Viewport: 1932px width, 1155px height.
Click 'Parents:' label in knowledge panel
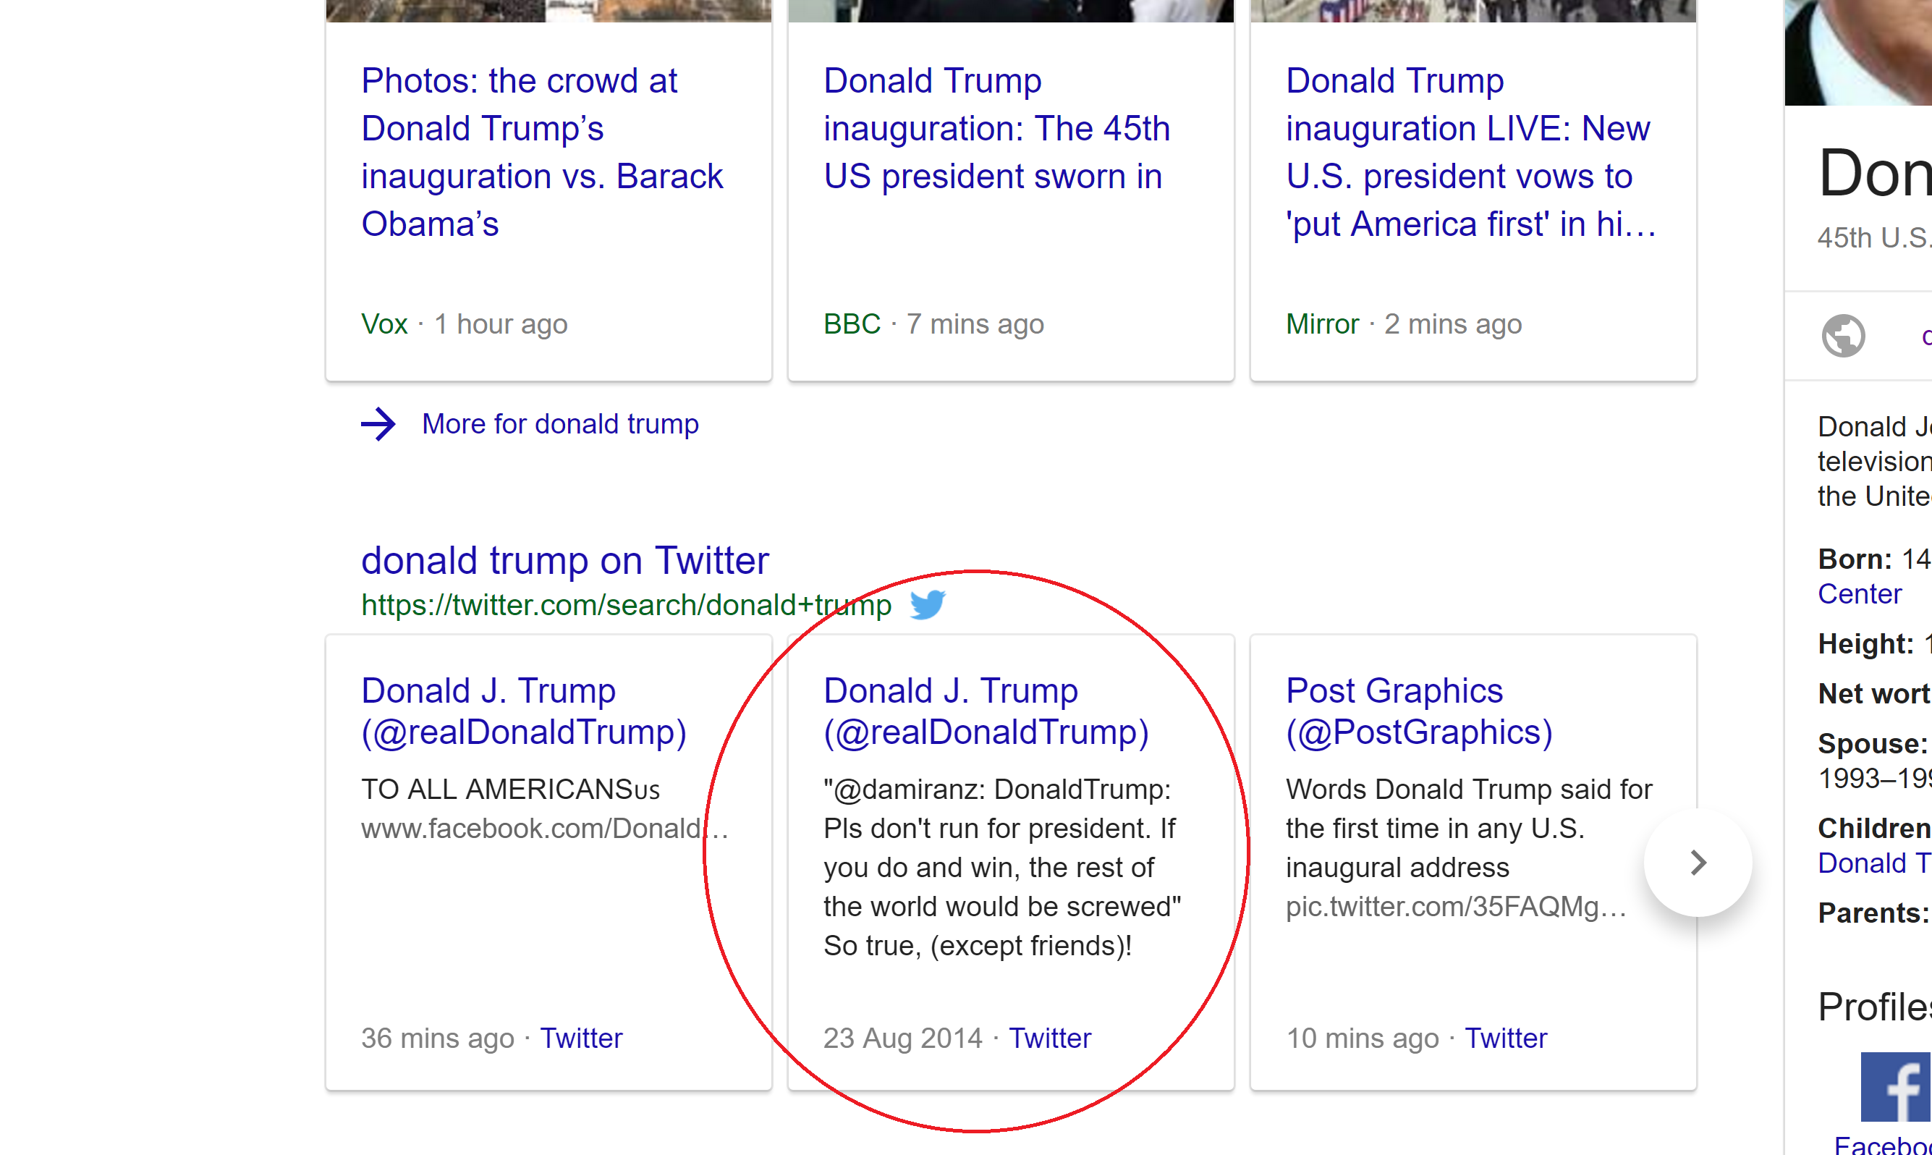[x=1873, y=913]
